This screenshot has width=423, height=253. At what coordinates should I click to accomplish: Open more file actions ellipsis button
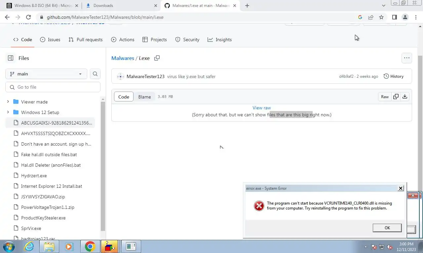click(406, 58)
